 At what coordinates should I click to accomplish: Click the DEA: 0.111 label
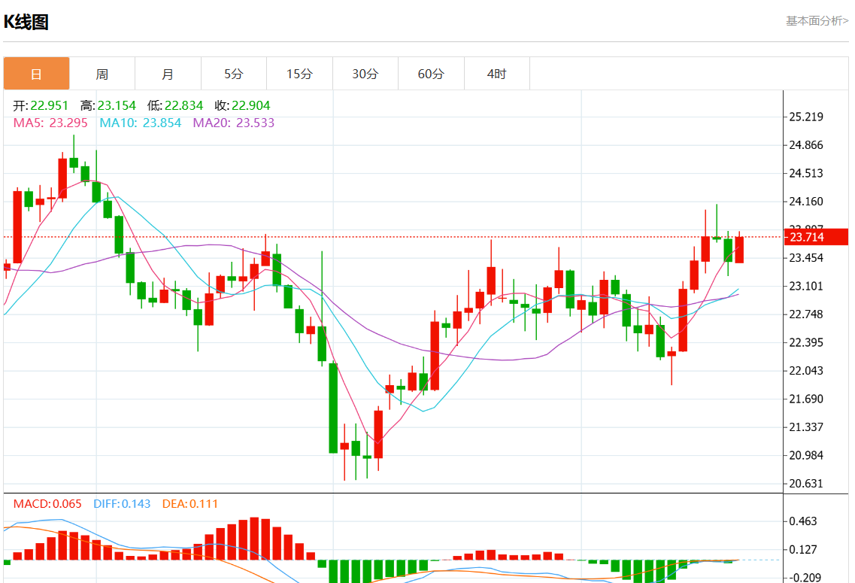189,504
